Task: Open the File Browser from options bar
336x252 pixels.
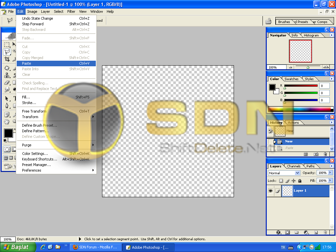Action: (268, 21)
